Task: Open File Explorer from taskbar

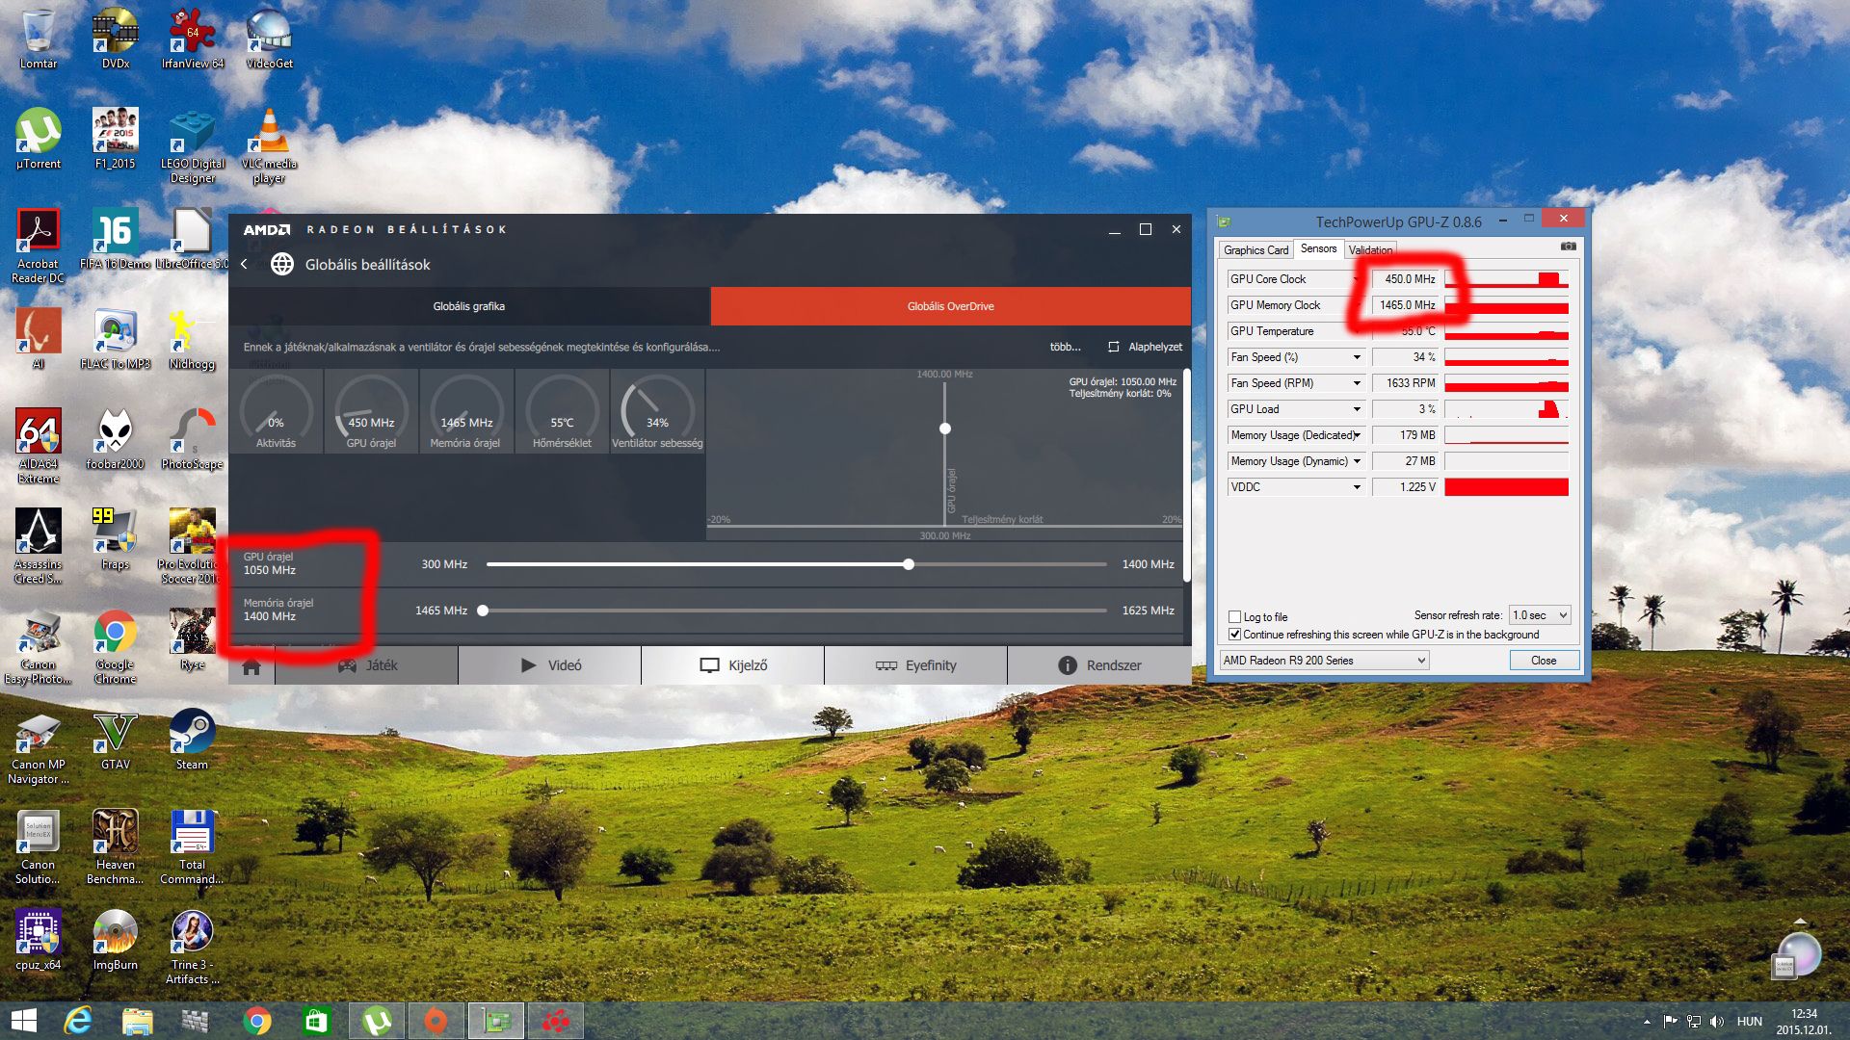Action: 137,1021
